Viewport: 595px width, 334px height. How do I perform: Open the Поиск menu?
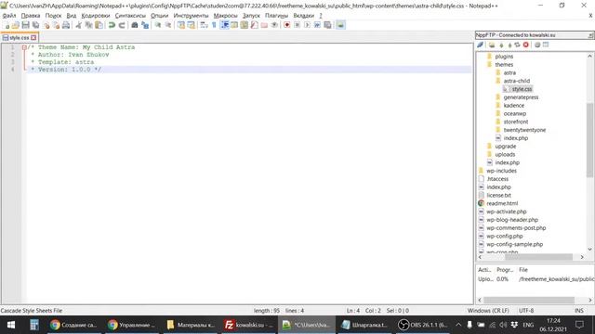point(53,16)
